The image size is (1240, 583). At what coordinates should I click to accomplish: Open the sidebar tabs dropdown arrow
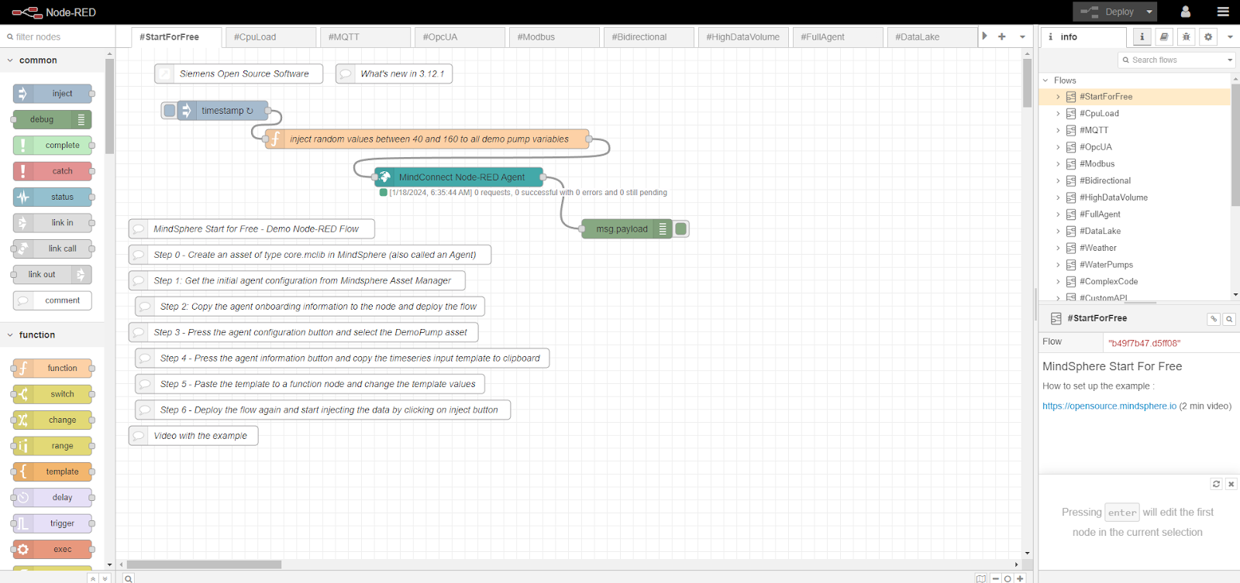(1230, 36)
